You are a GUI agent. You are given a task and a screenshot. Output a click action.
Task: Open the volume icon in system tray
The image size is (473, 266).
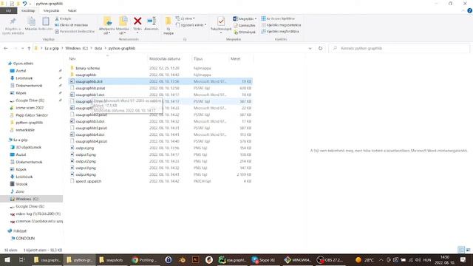pos(418,259)
